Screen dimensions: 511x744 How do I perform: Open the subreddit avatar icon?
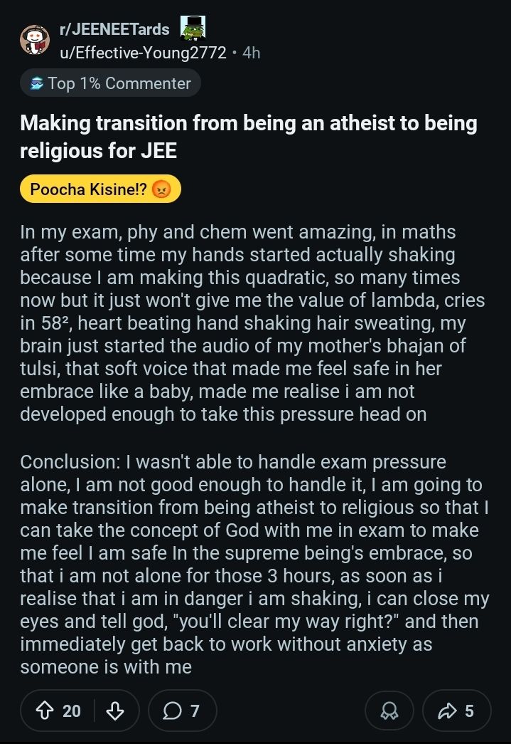point(34,41)
